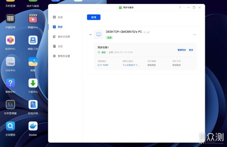Launch the 任务管理器 task manager

point(10,105)
